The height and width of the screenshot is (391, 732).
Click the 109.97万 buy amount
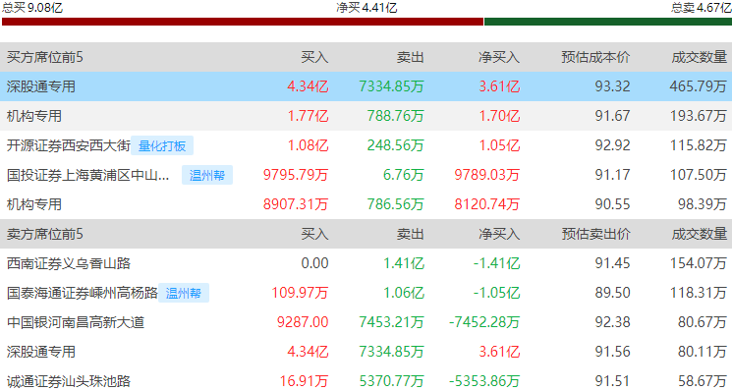301,293
